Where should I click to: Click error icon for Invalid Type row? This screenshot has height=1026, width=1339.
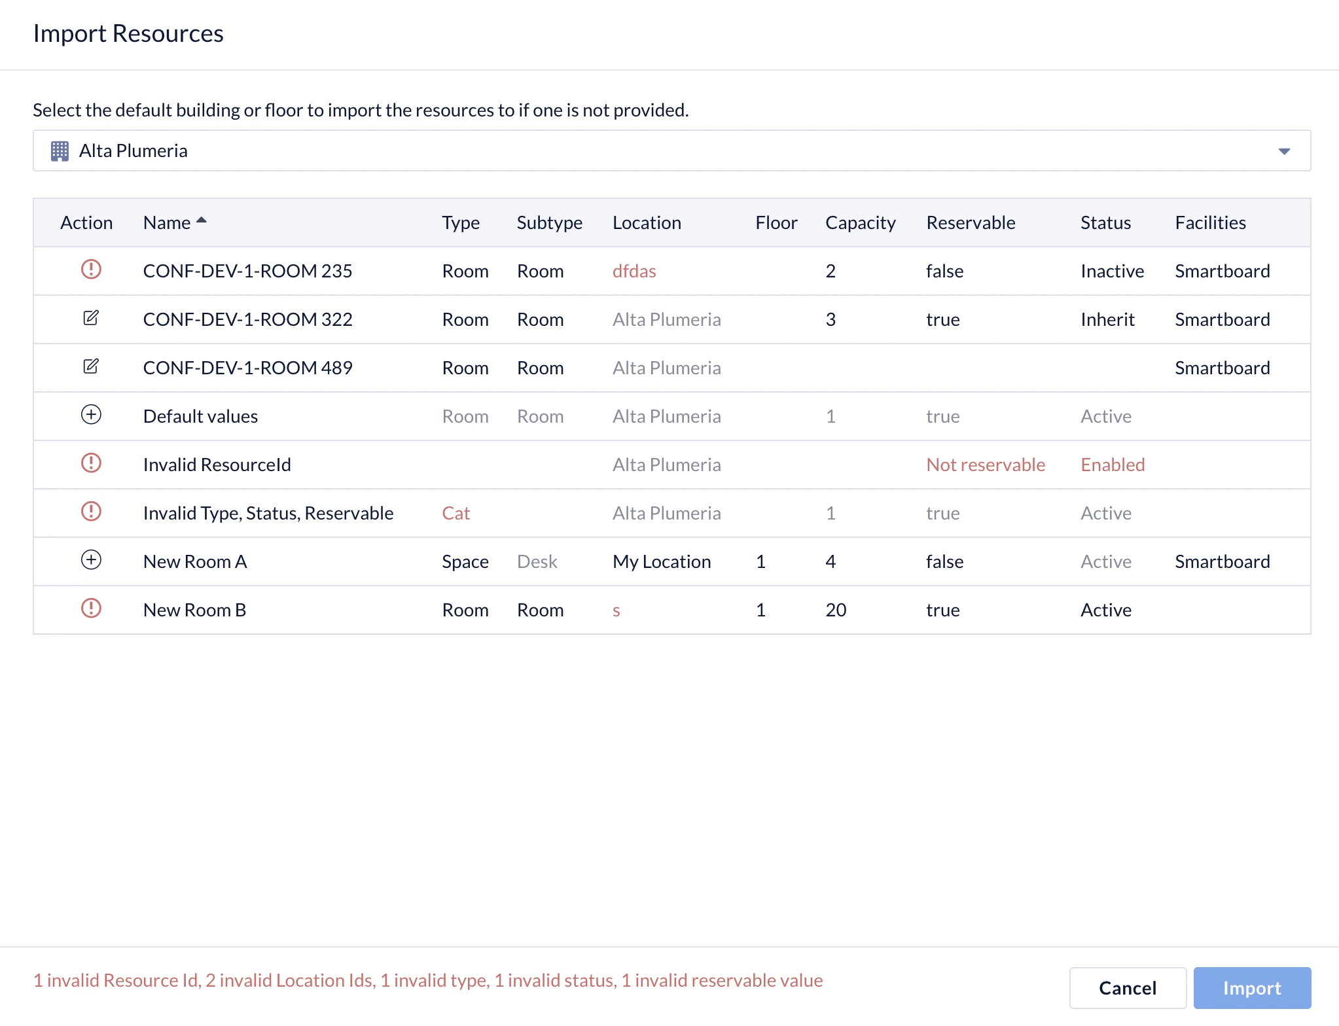[x=91, y=512]
